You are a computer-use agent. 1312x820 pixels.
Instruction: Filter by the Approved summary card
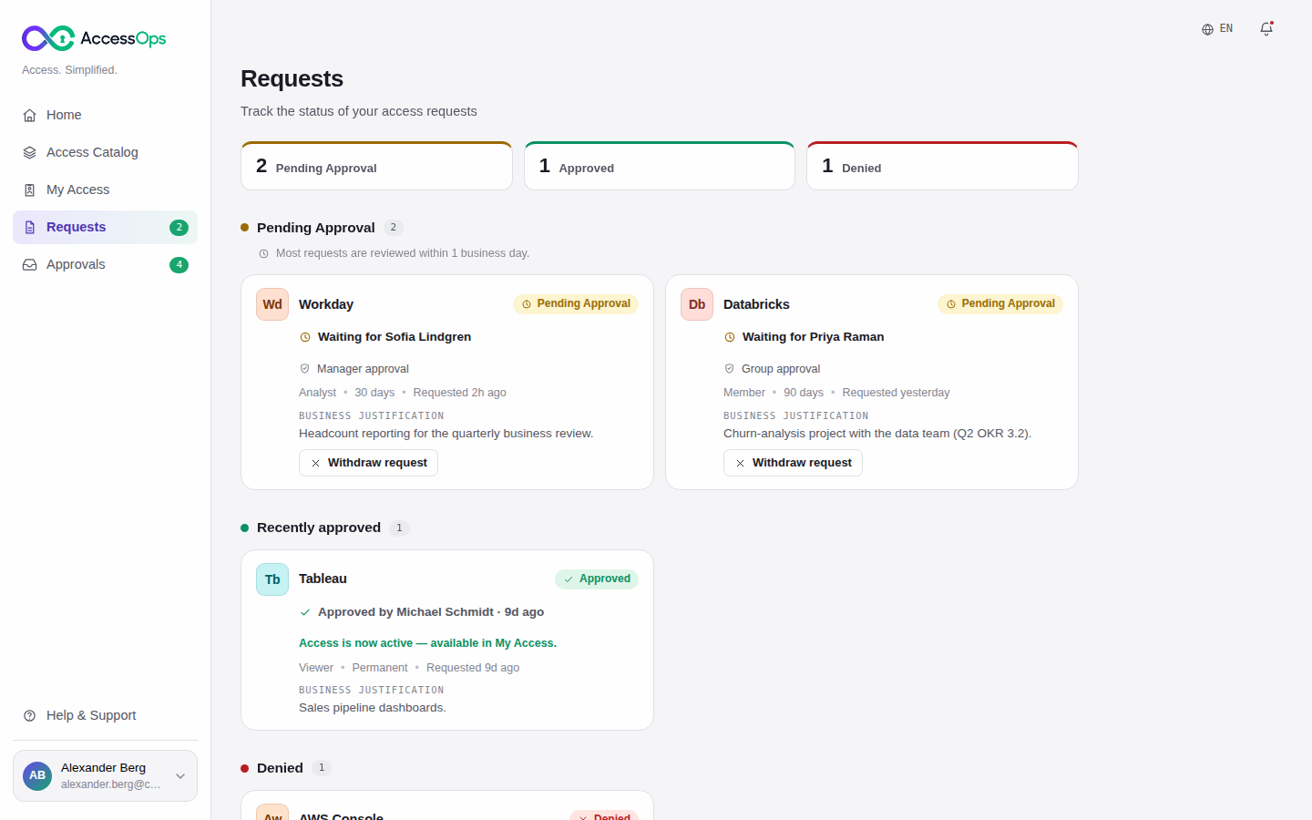coord(660,166)
